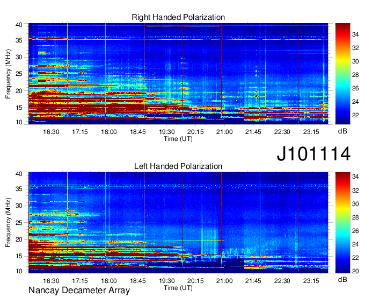365x297 pixels.
Task: Click the 18:45 tick on Right Handed time axis
Action: point(137,132)
